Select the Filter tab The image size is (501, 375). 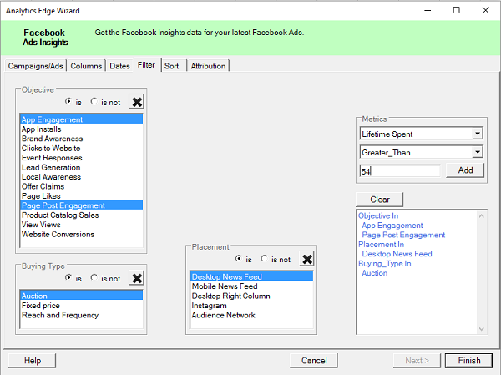pos(147,65)
